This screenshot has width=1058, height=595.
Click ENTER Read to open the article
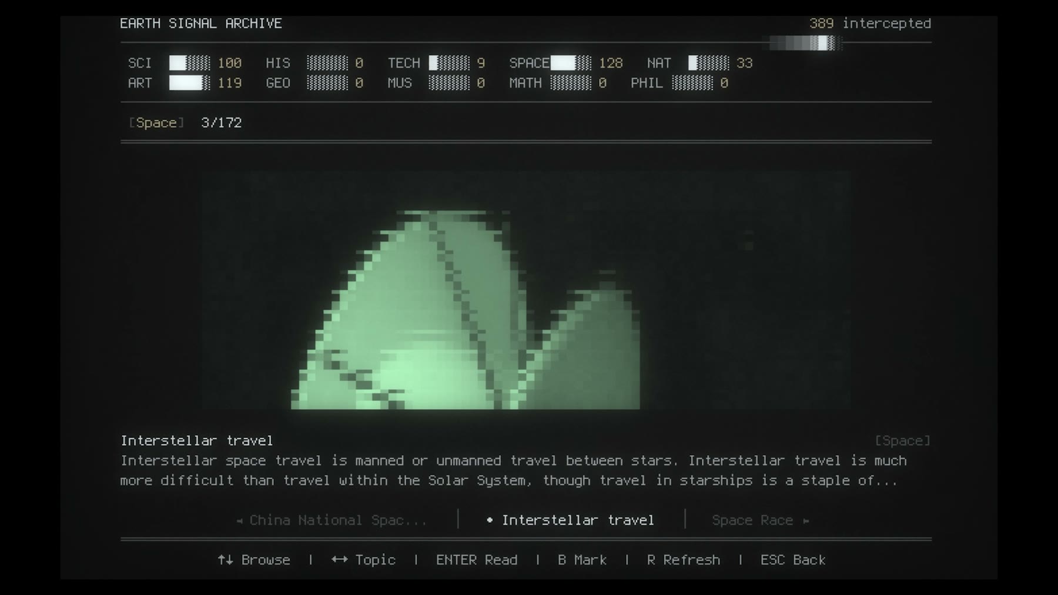pos(477,560)
